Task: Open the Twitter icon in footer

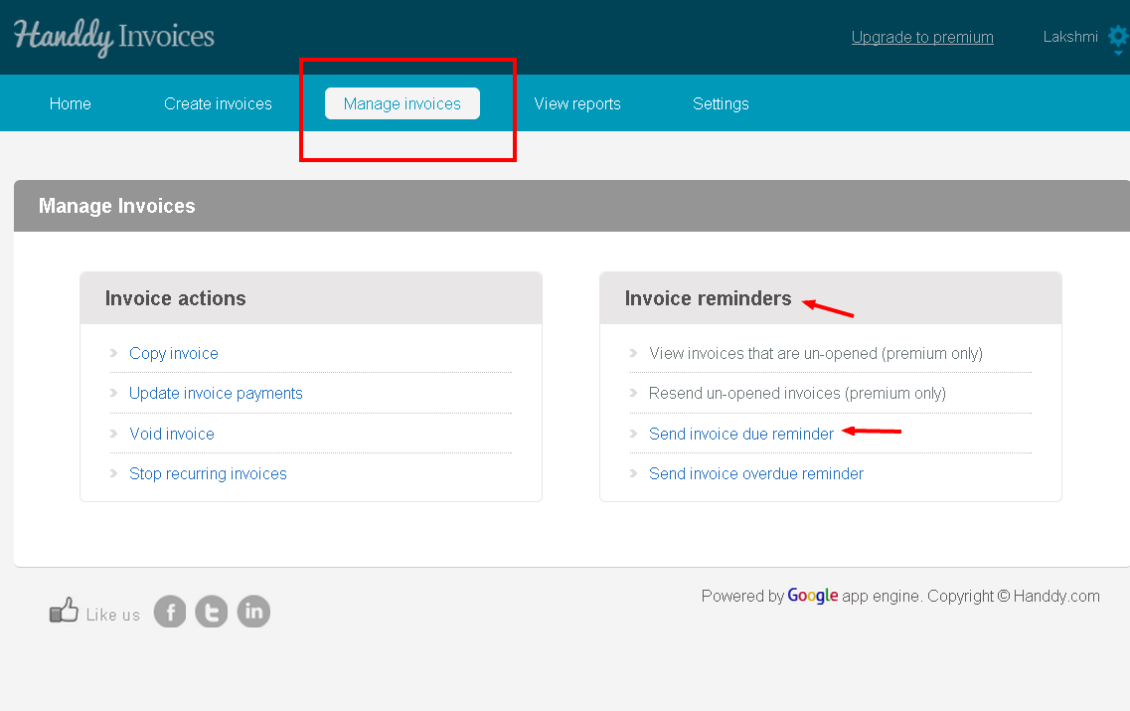Action: [212, 612]
